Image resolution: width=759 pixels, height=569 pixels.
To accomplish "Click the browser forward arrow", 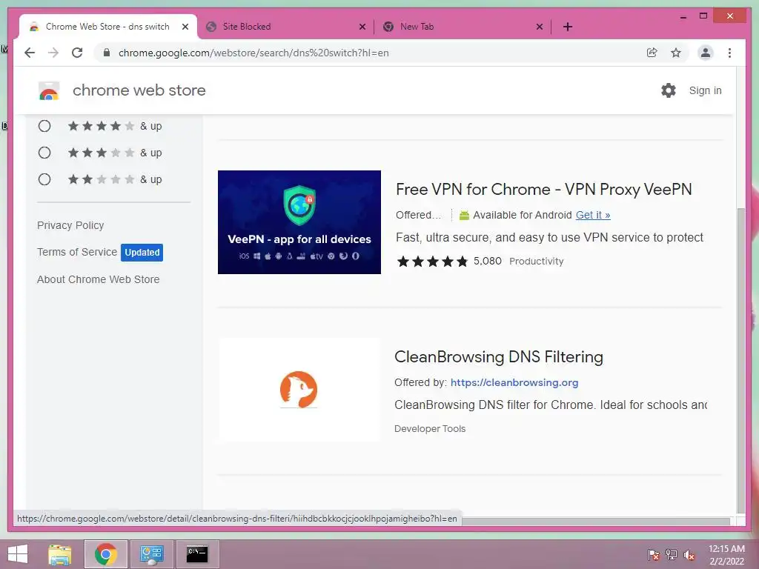I will 53,53.
